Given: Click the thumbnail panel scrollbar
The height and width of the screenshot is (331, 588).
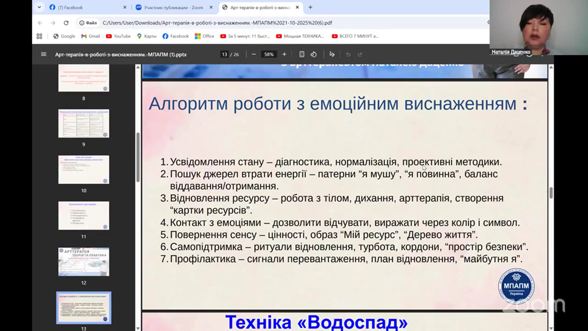Looking at the screenshot, I should (138, 157).
